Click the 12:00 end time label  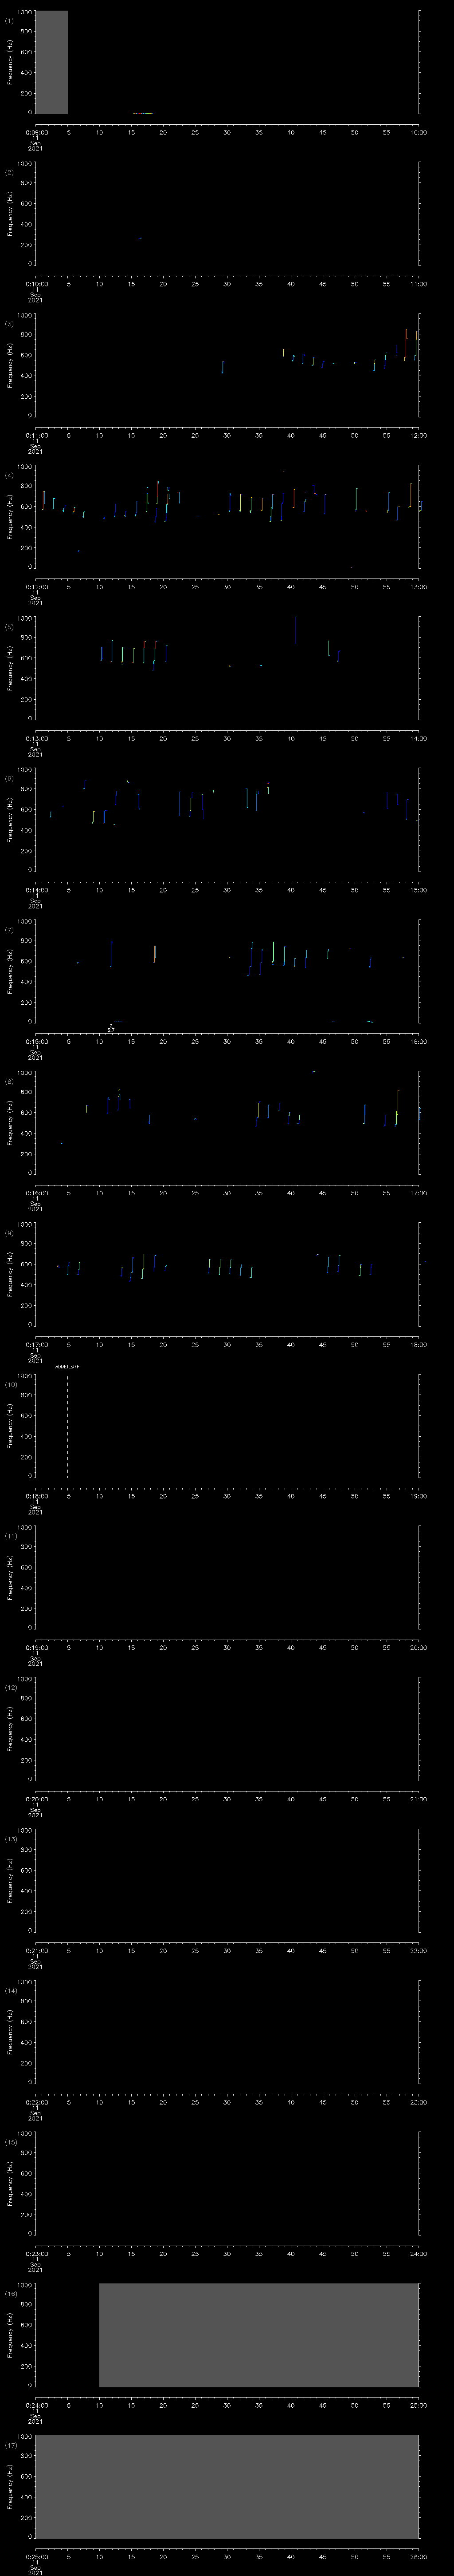(418, 435)
